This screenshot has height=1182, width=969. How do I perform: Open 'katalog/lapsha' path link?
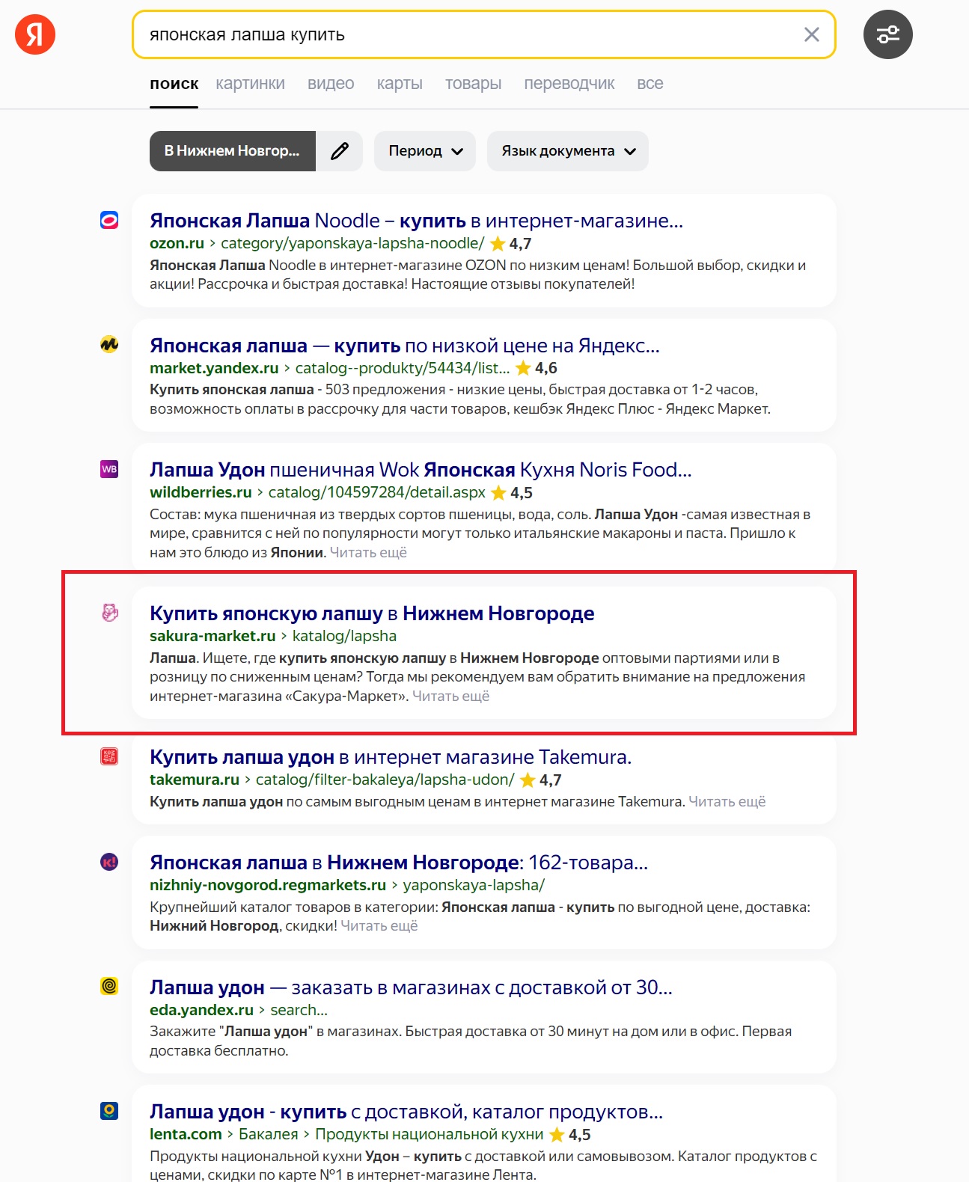pyautogui.click(x=344, y=636)
